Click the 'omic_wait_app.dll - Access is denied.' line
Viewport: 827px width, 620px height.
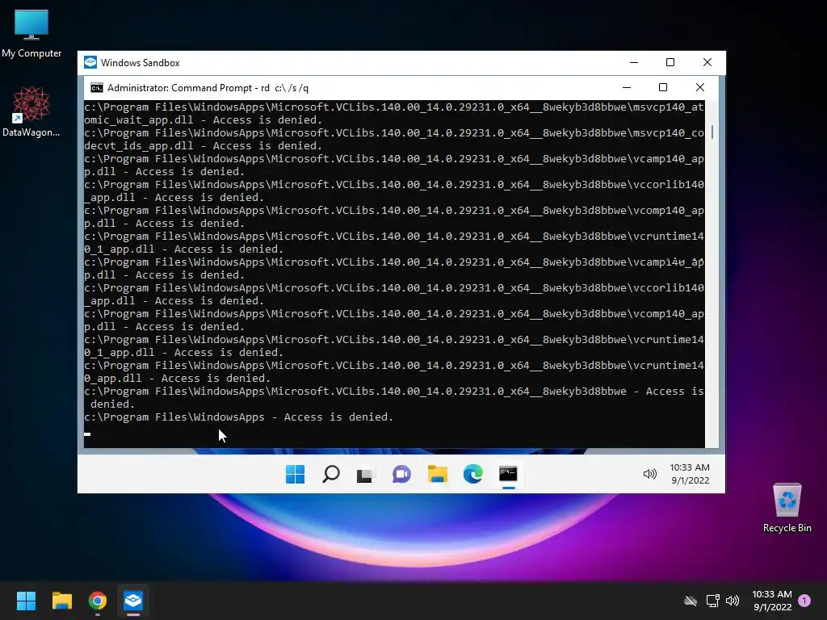(x=203, y=120)
